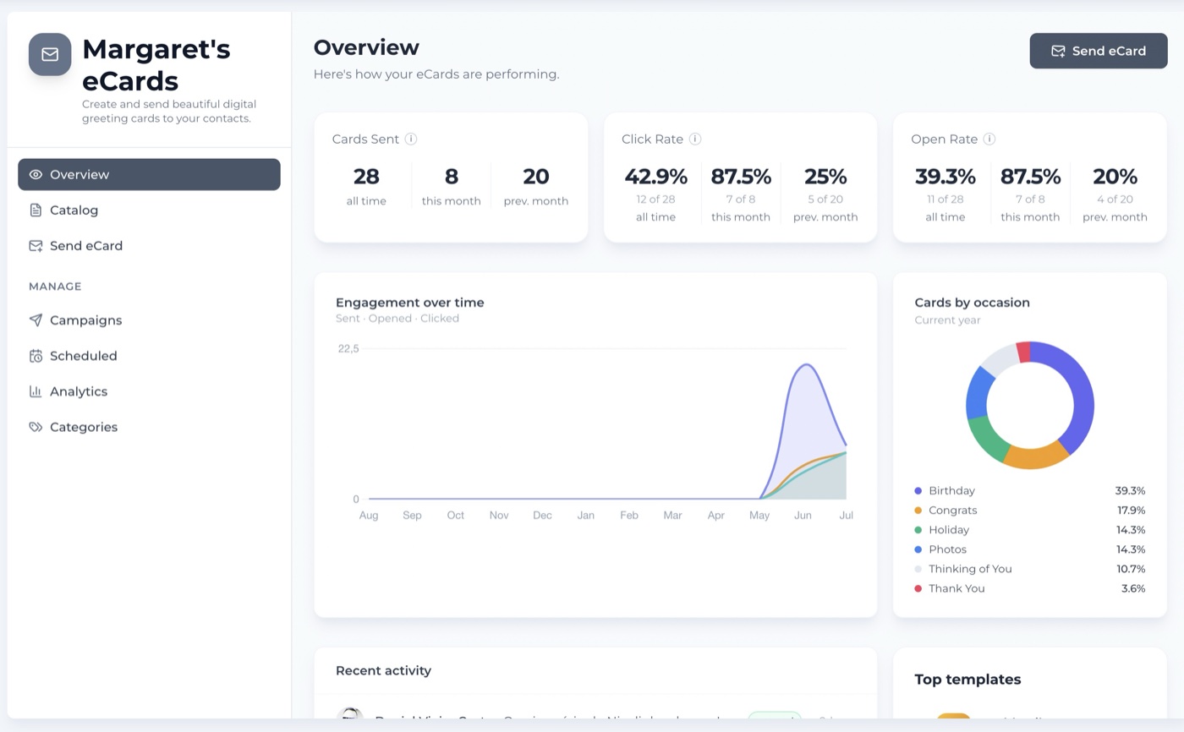Select the Birthday purple legend dot
Image resolution: width=1184 pixels, height=732 pixels.
918,490
